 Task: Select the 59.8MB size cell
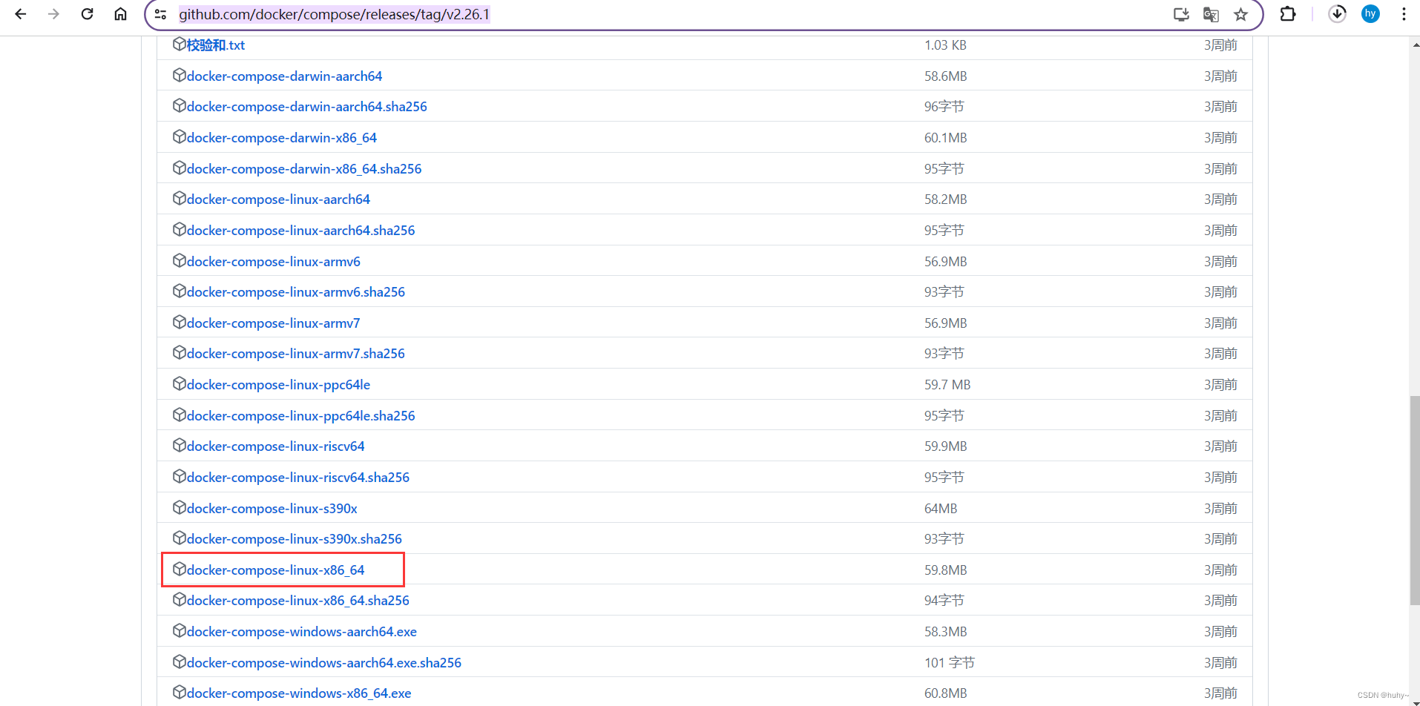coord(946,570)
